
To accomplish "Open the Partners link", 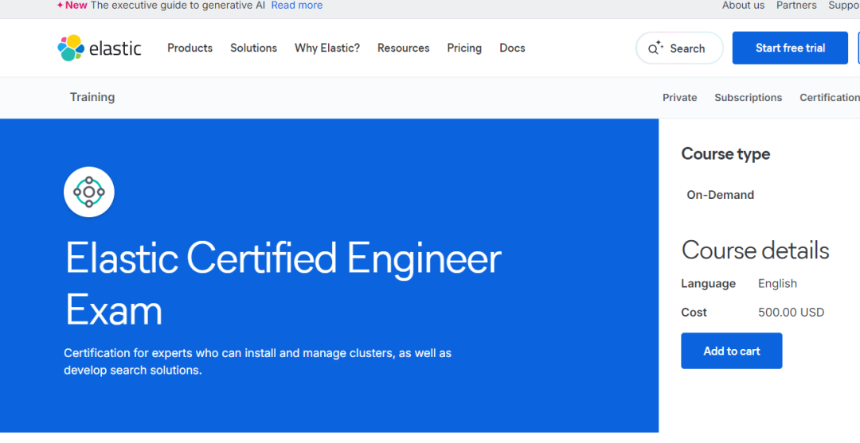I will coord(796,6).
